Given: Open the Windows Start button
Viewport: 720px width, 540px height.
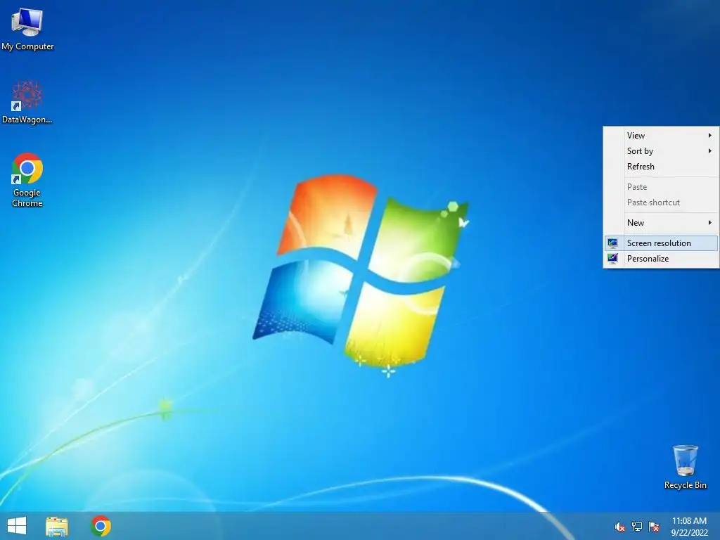Looking at the screenshot, I should pos(17,526).
